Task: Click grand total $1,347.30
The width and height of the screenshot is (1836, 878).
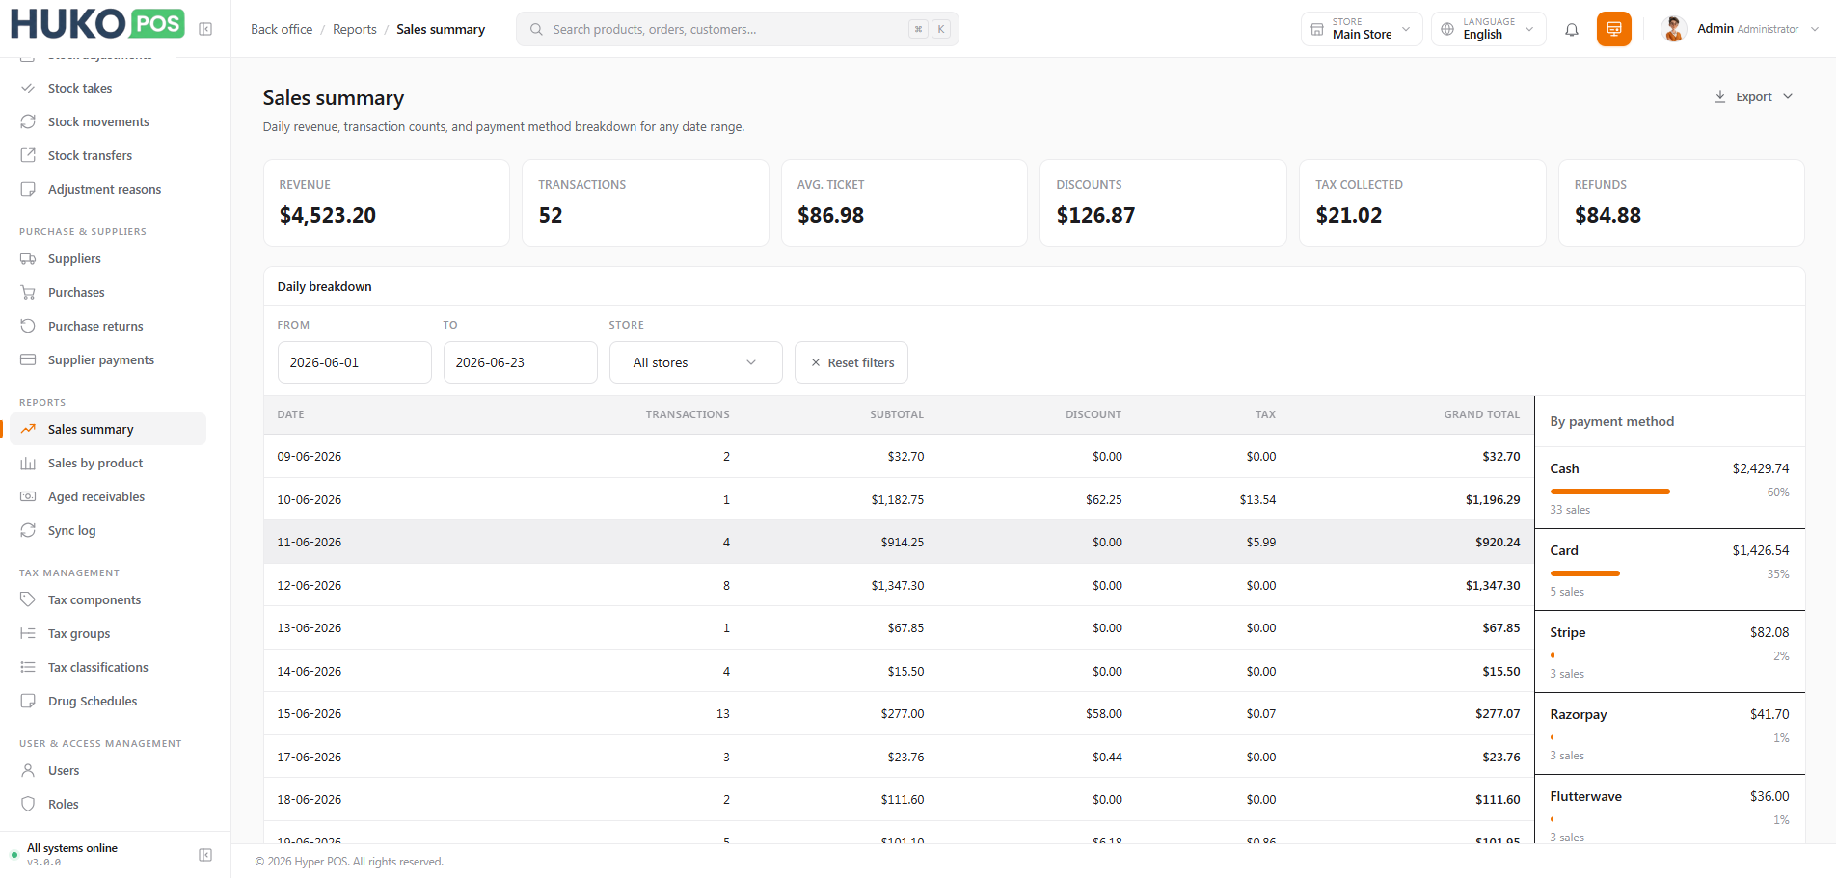Action: click(1493, 585)
